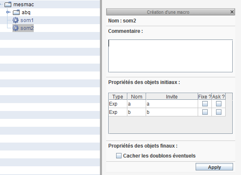Click the Invite cell for row b

(172, 112)
